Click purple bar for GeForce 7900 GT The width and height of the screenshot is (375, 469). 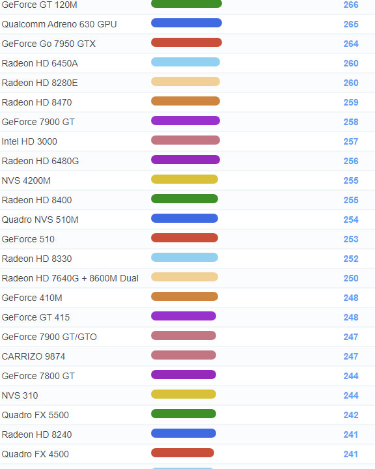[186, 121]
